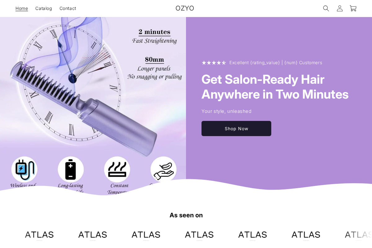Go to the Home menu item

point(22,8)
